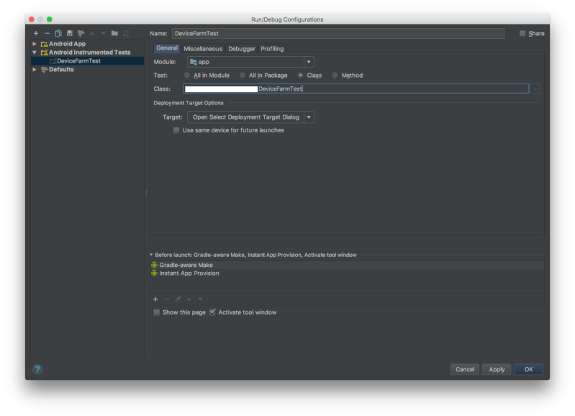Click the Cancel button

point(465,369)
